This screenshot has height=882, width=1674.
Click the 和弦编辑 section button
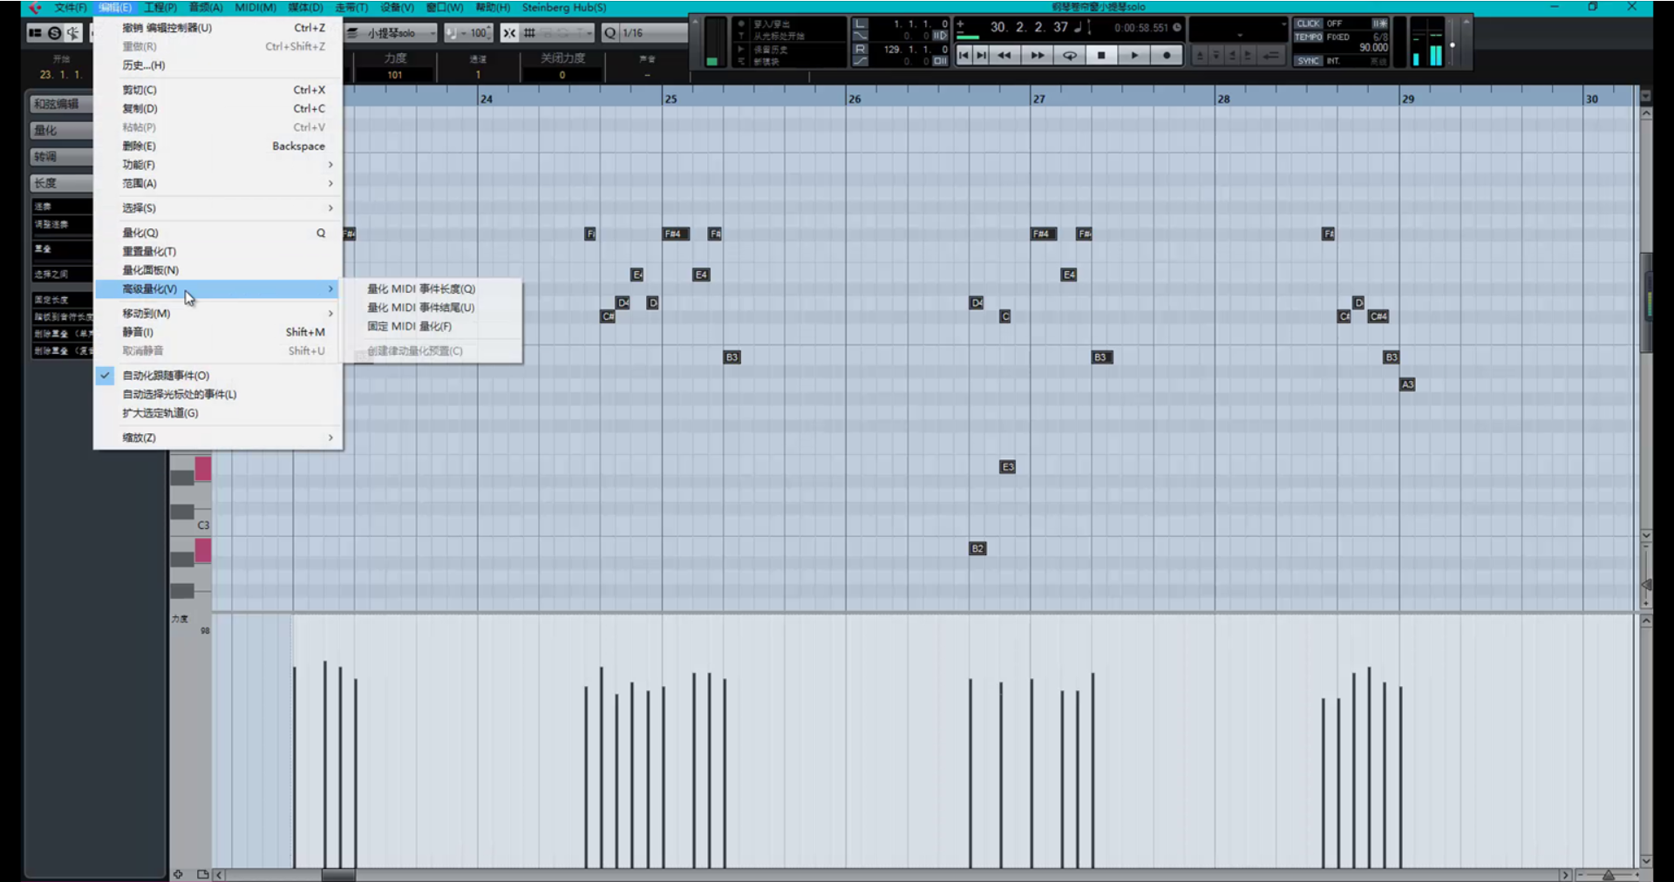(x=61, y=105)
